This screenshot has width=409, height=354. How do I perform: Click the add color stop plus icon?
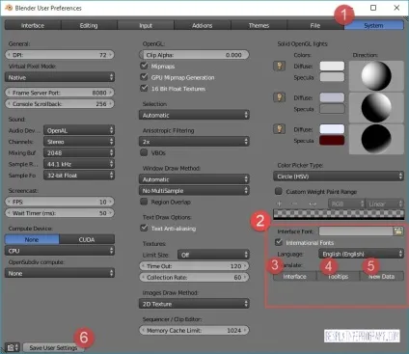[279, 204]
